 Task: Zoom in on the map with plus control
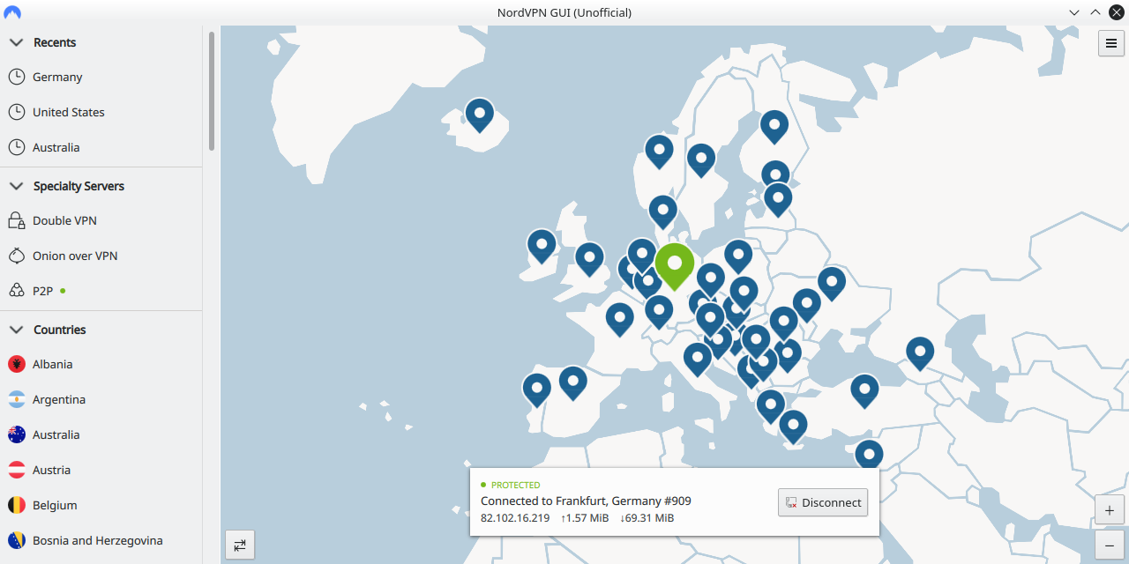[x=1109, y=509]
